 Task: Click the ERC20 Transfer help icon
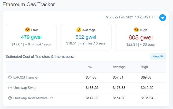[10, 77]
